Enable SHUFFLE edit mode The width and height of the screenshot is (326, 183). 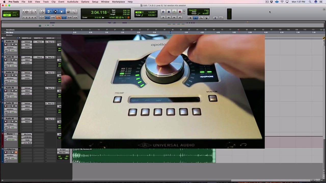7,12
